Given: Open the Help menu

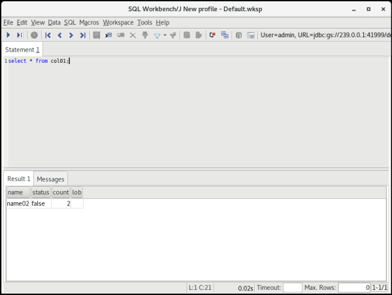Looking at the screenshot, I should (x=163, y=22).
